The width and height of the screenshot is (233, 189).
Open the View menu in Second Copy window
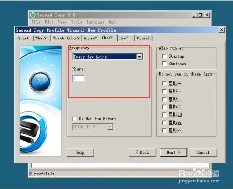(62, 22)
